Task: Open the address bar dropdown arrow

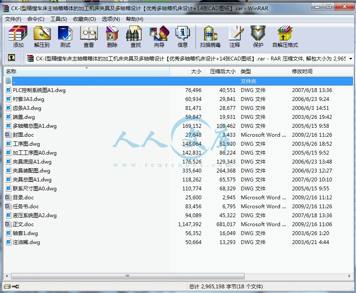Action: click(350, 59)
